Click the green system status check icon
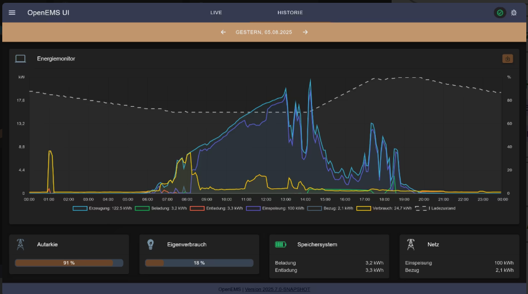The height and width of the screenshot is (294, 528). (500, 13)
